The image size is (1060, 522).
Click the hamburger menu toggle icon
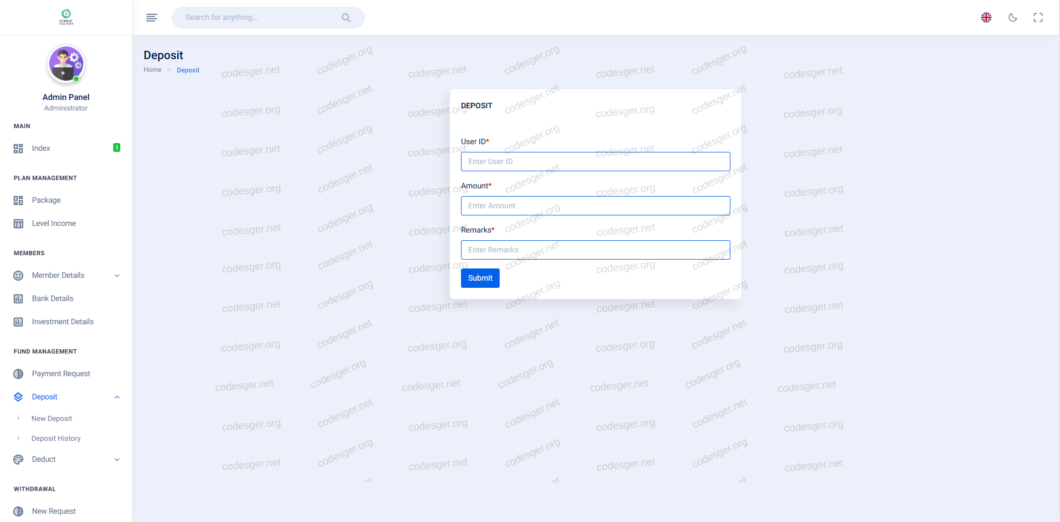point(151,18)
